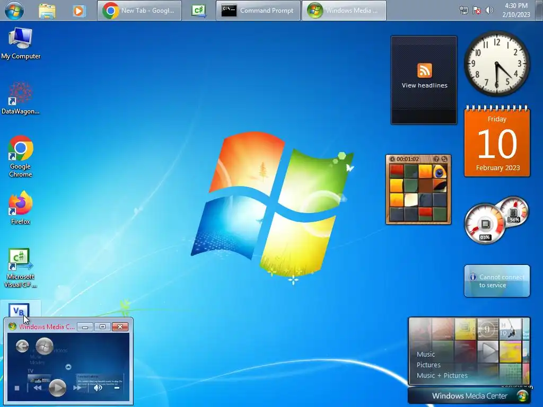
Task: Select the DataWagon desktop shortcut
Action: 21,98
